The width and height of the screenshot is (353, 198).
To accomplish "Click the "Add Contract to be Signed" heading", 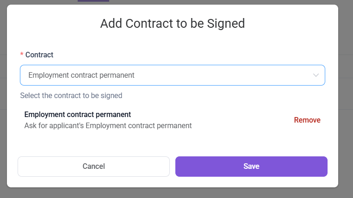I will click(173, 23).
